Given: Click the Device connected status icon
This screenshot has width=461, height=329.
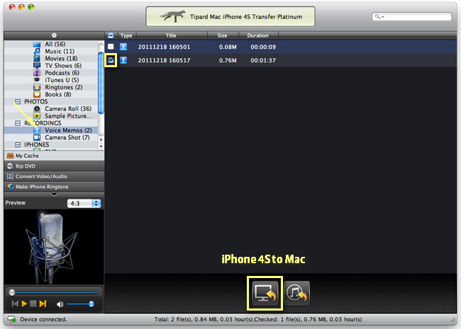Looking at the screenshot, I should coord(12,319).
